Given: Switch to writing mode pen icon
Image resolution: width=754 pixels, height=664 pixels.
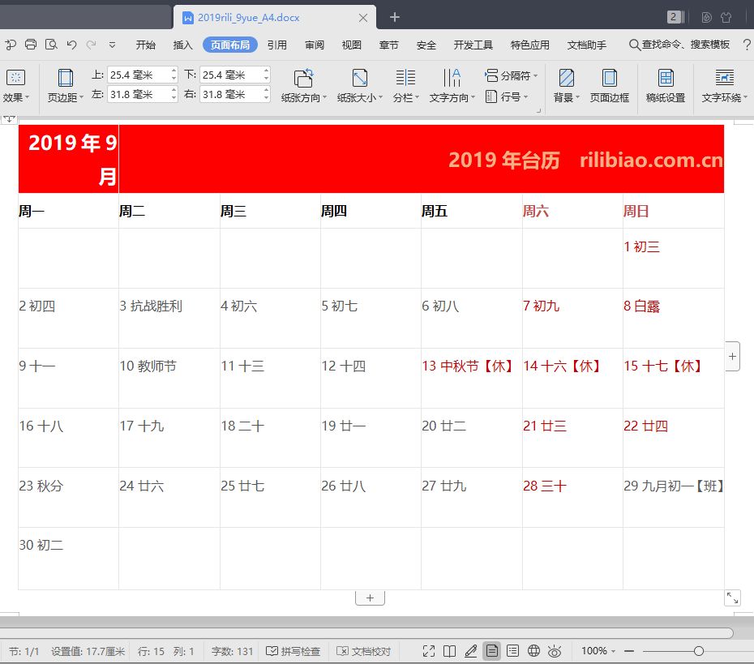Looking at the screenshot, I should [x=471, y=651].
